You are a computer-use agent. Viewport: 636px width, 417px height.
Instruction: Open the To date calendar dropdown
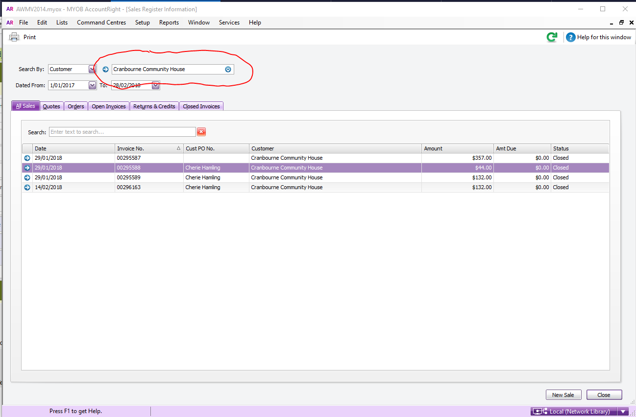155,85
